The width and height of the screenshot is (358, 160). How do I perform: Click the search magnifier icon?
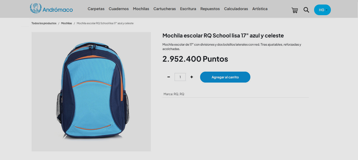coord(306,10)
